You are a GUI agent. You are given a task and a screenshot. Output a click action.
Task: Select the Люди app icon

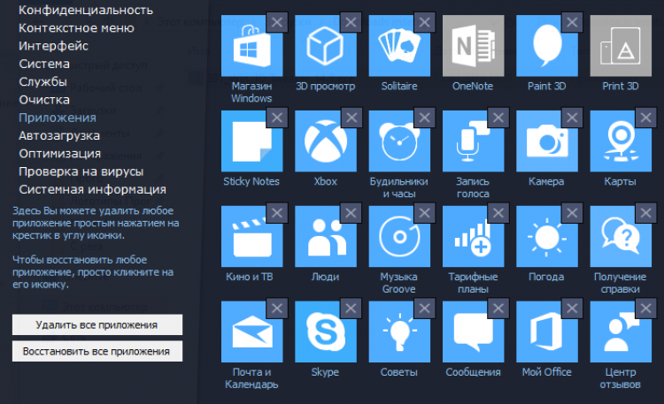[326, 237]
